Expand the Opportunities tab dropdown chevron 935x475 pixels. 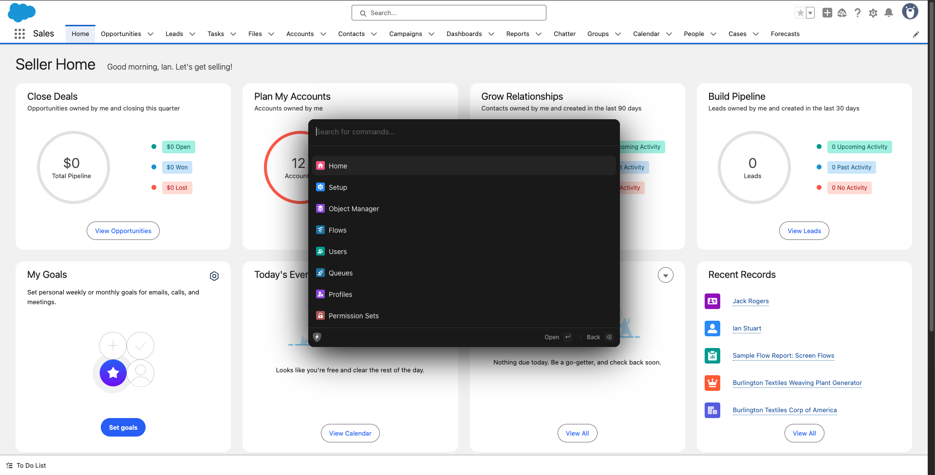tap(150, 34)
